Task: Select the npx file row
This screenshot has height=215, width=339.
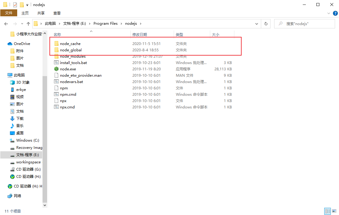Action: (144, 101)
